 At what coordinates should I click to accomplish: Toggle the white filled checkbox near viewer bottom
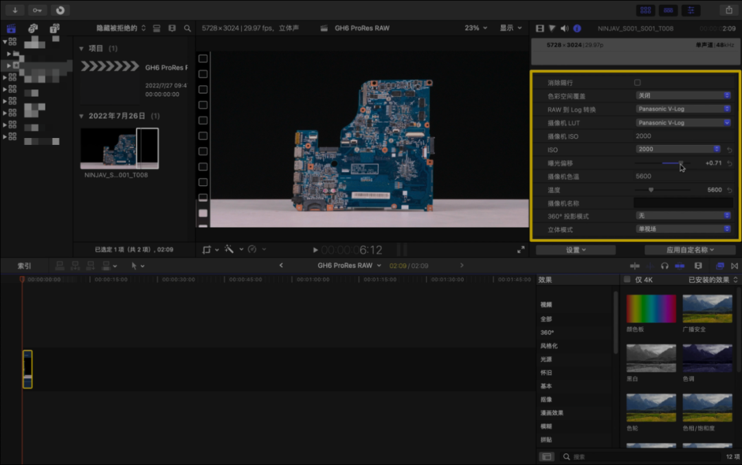tap(203, 214)
